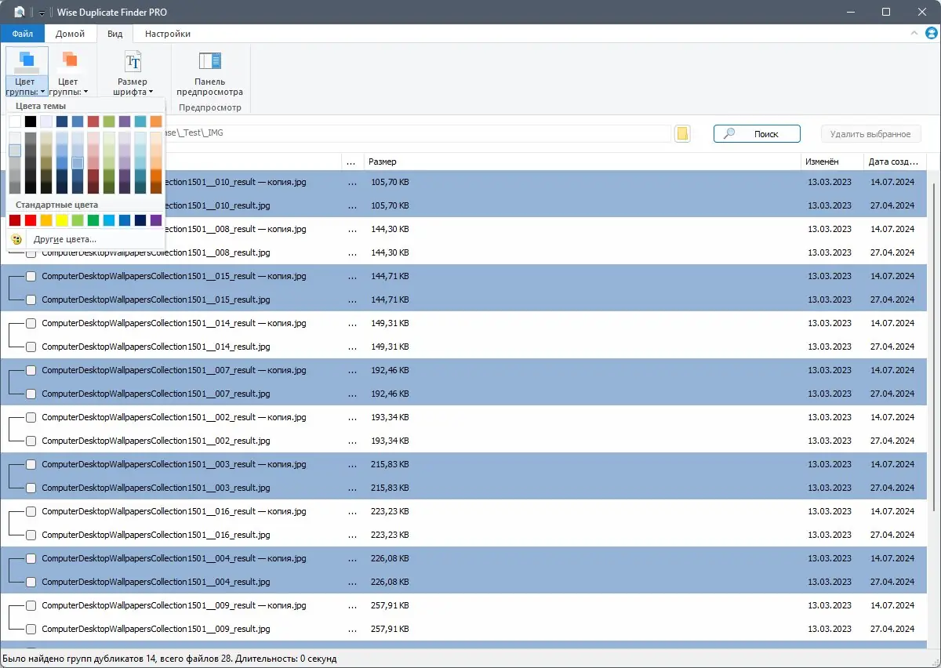Open dropdown arrow of orange Цвет группы
The width and height of the screenshot is (941, 668).
point(85,93)
